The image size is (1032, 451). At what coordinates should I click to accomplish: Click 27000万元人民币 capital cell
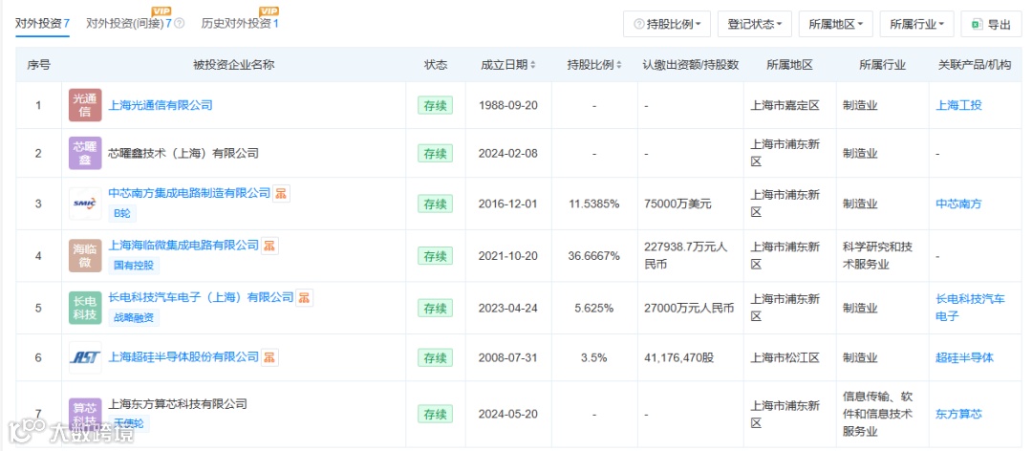(689, 308)
